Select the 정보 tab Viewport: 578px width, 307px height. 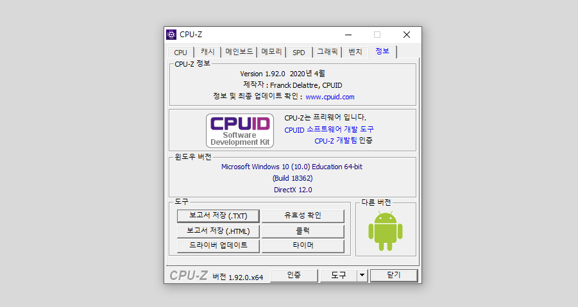point(382,51)
